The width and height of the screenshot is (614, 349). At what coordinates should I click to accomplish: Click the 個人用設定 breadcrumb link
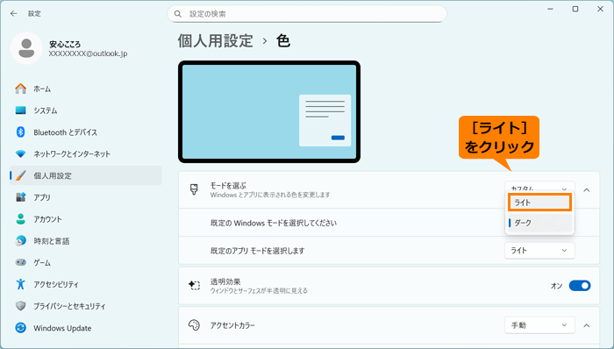pyautogui.click(x=216, y=40)
